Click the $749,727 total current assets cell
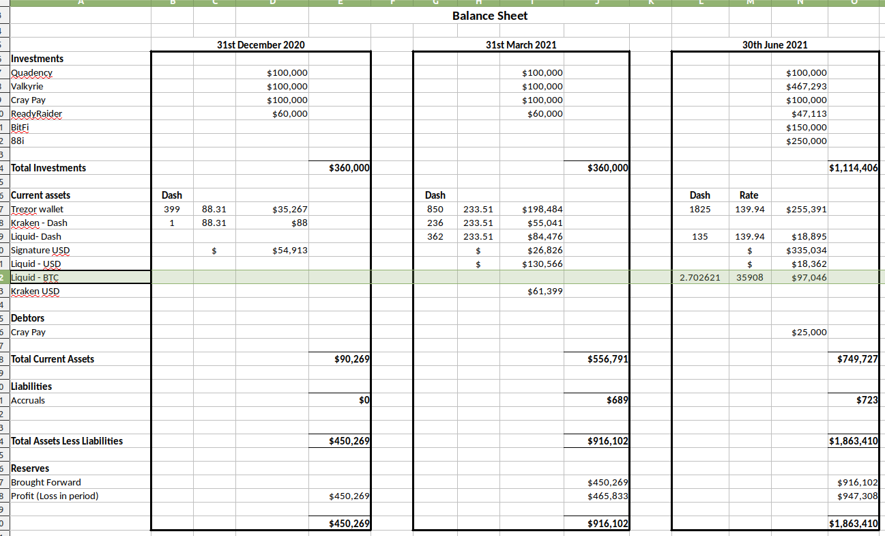885x536 pixels. pyautogui.click(x=858, y=359)
